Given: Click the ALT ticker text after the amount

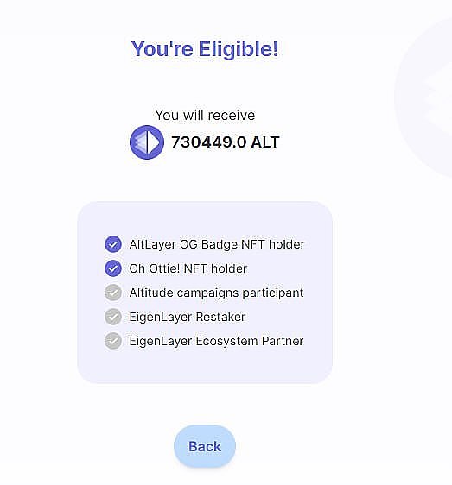Looking at the screenshot, I should 265,142.
